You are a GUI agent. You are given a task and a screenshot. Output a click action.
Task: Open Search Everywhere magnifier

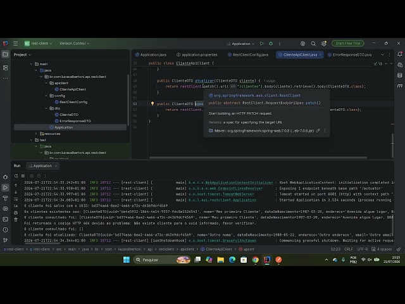point(313,44)
